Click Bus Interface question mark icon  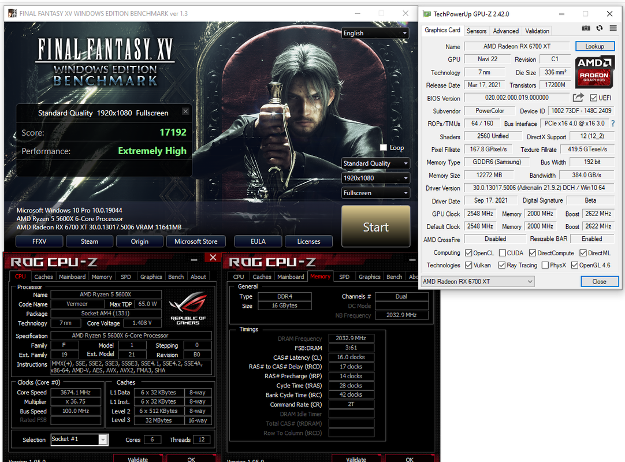tap(613, 124)
